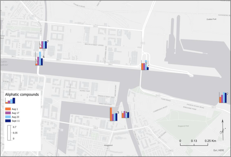The image size is (231, 157).
Task: Click the 'Ringsend' place label
Action: [x=108, y=145]
